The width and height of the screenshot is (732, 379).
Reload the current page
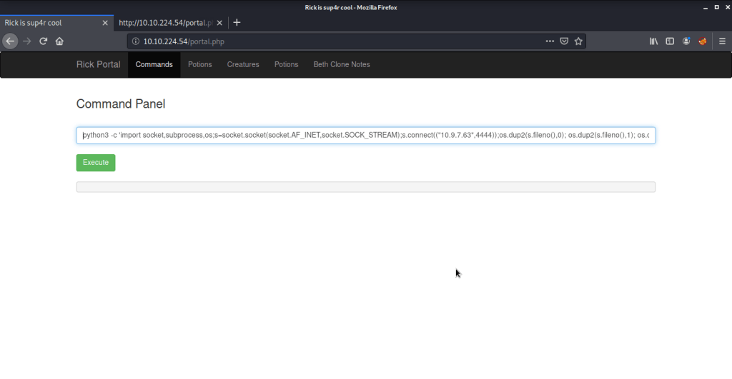point(44,41)
